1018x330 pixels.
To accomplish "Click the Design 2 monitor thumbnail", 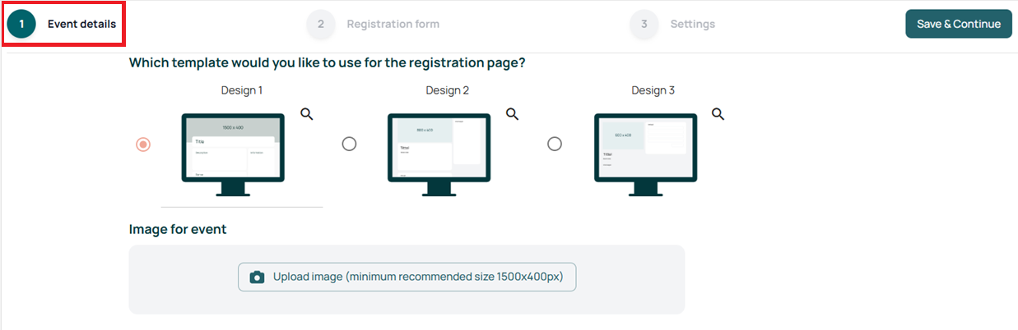I will 439,153.
